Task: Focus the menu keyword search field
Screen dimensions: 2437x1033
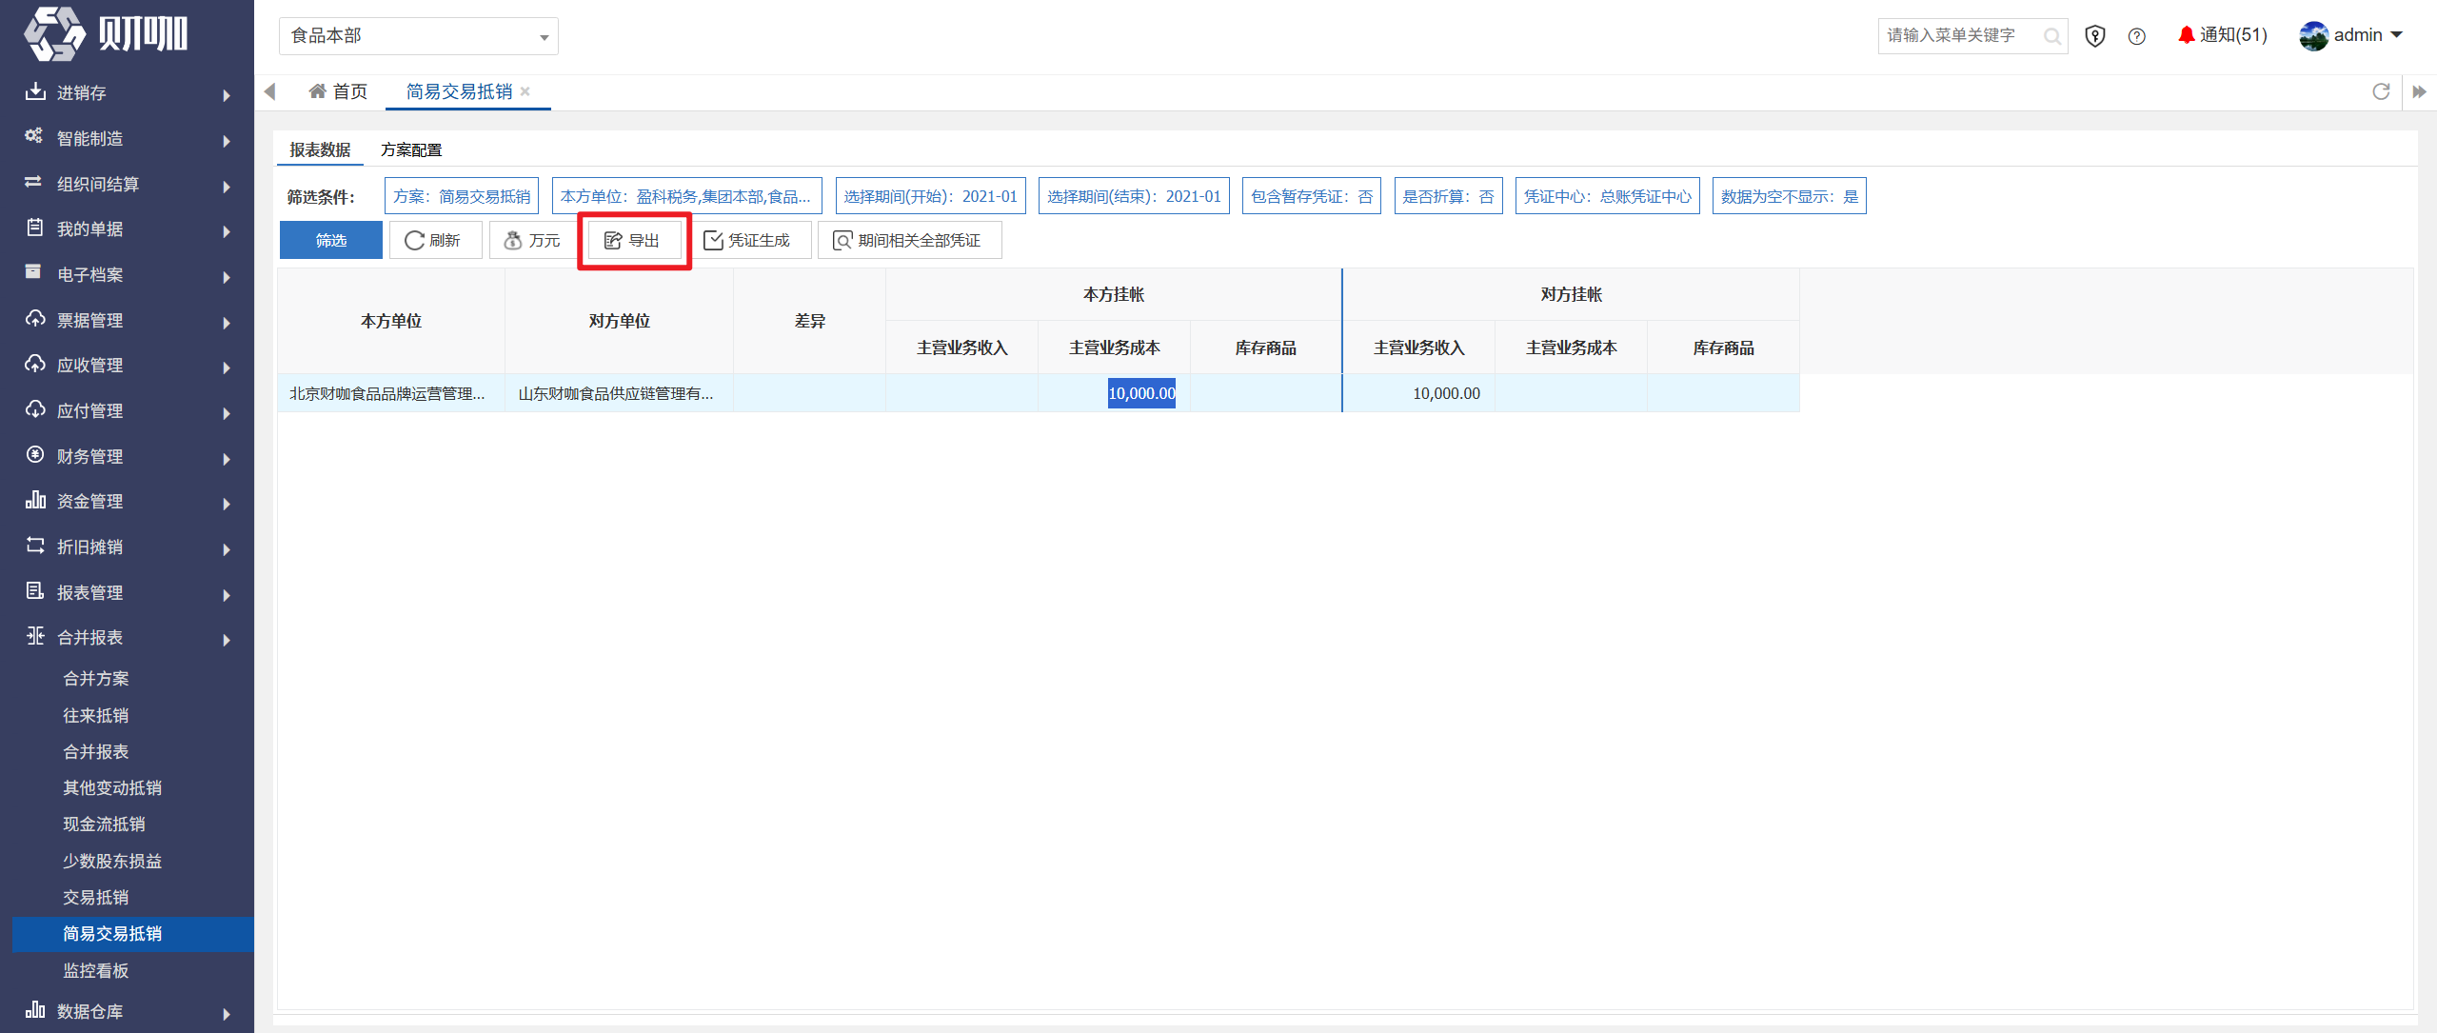Action: click(x=1961, y=36)
